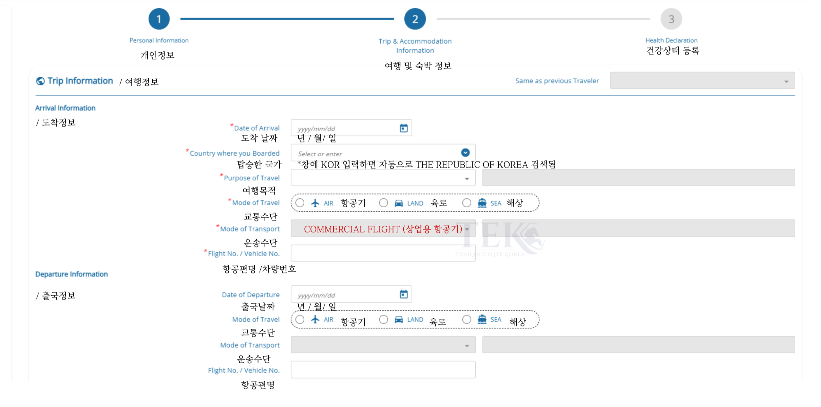Click the car icon in arrival Mode of Travel
This screenshot has height=407, width=821.
[399, 203]
